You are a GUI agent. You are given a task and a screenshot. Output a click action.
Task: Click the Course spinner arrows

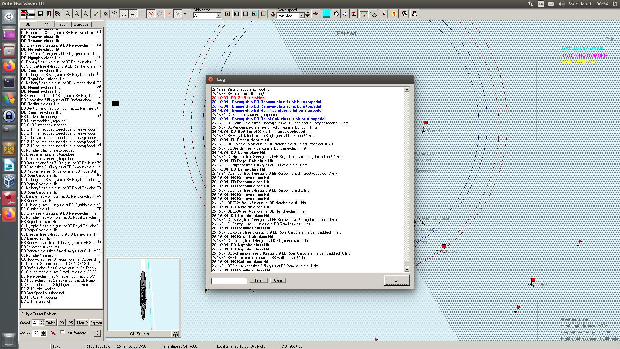(x=44, y=333)
